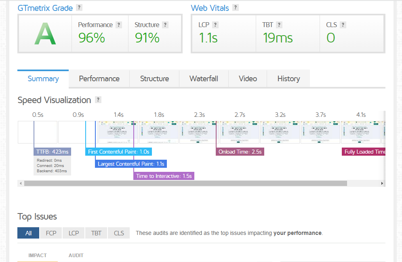This screenshot has width=402, height=262.
Task: Open the CLS metric help icon
Action: [343, 24]
